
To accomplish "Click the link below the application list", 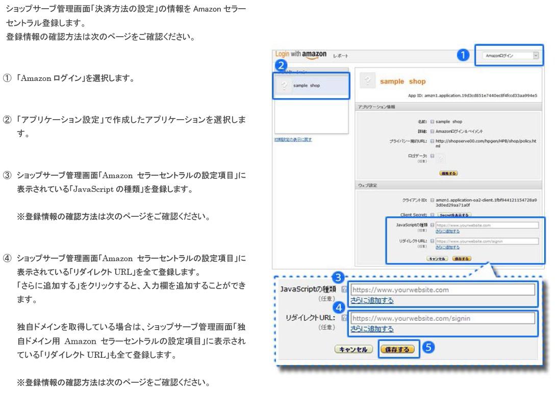I will (293, 139).
